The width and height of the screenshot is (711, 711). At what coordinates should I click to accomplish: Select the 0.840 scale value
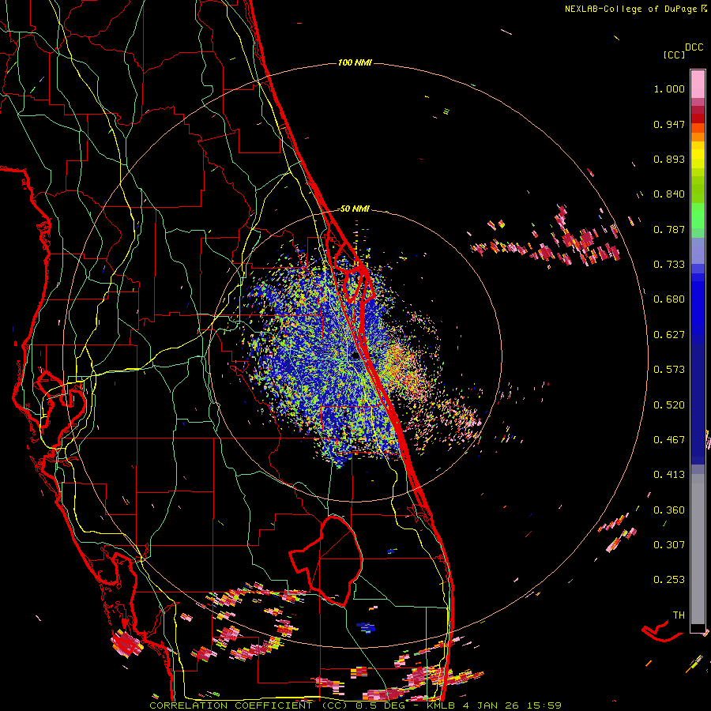pyautogui.click(x=669, y=194)
